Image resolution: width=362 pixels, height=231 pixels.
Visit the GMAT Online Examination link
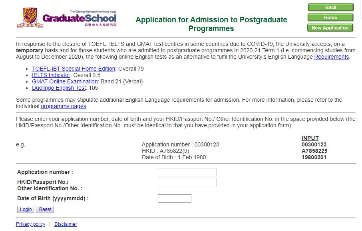pyautogui.click(x=65, y=81)
